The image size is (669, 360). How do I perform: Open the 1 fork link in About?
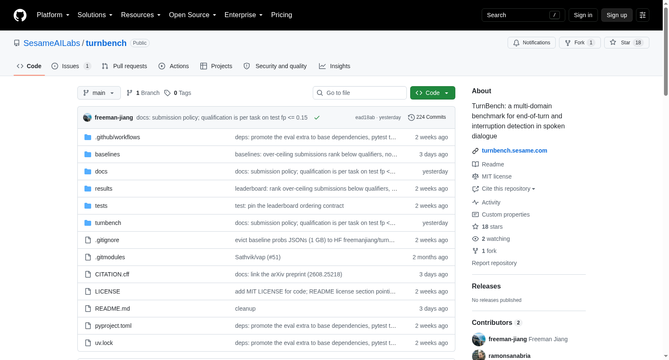pyautogui.click(x=484, y=251)
